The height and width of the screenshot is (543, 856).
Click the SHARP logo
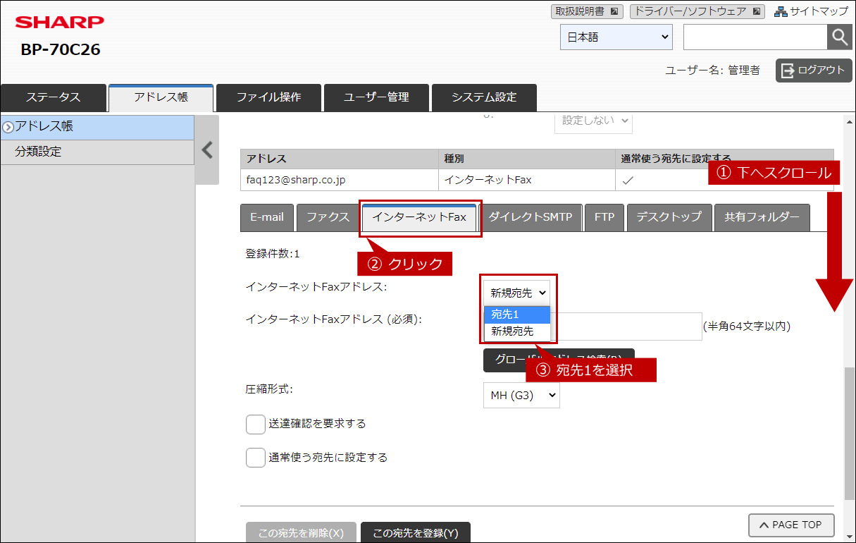point(60,23)
